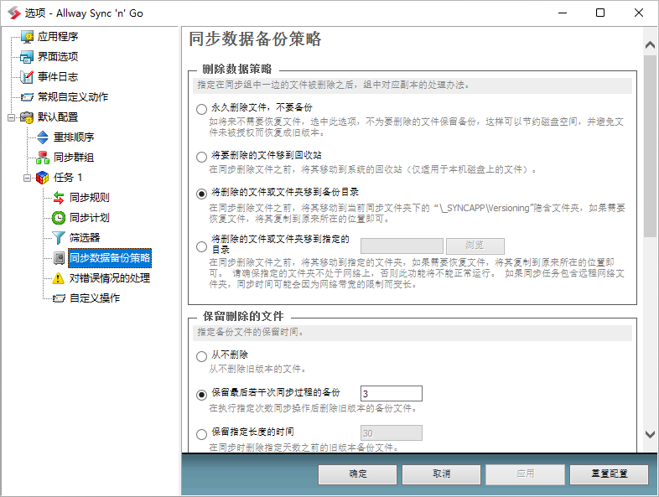Select 保留最后若干次同步过程的备份 radio option
The height and width of the screenshot is (497, 659).
[x=201, y=395]
